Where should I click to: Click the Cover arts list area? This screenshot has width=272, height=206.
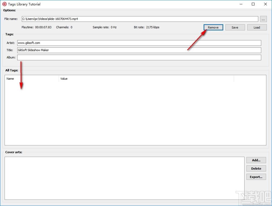[124, 178]
